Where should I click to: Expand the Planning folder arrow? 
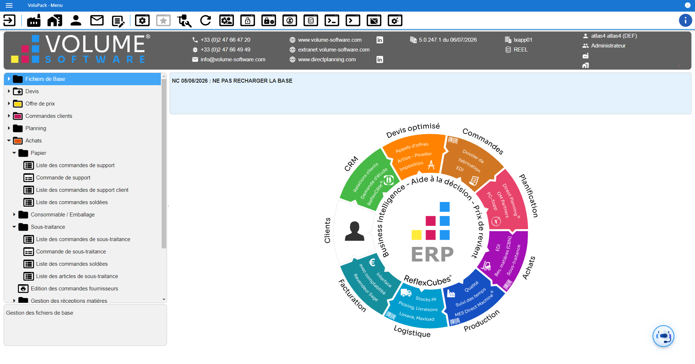(9, 128)
